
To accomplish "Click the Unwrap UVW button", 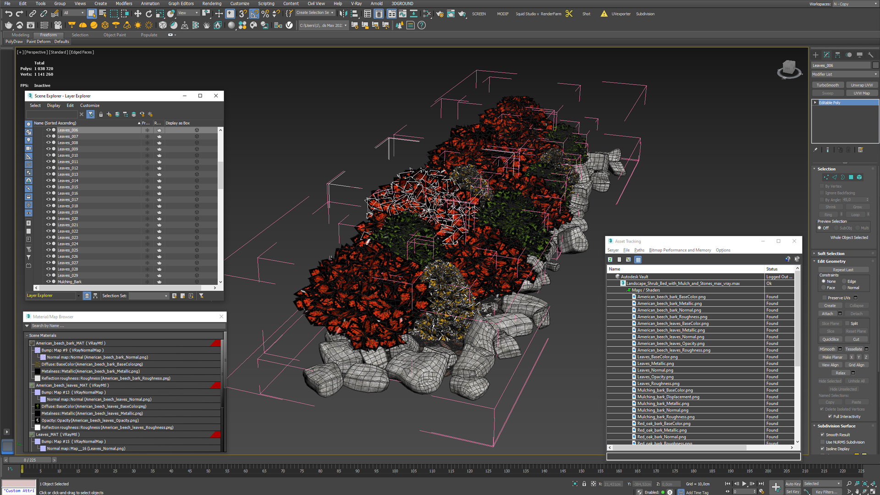I will [x=862, y=85].
